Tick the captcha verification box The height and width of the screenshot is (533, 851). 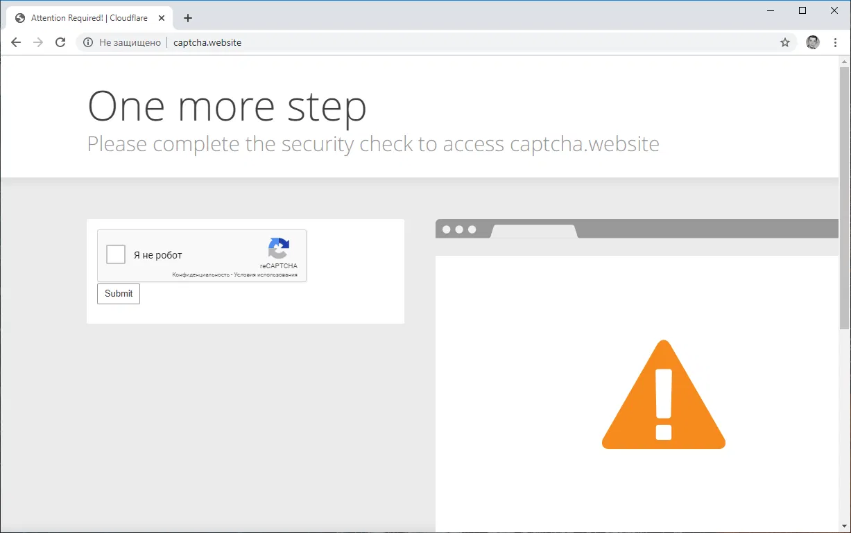tap(115, 254)
